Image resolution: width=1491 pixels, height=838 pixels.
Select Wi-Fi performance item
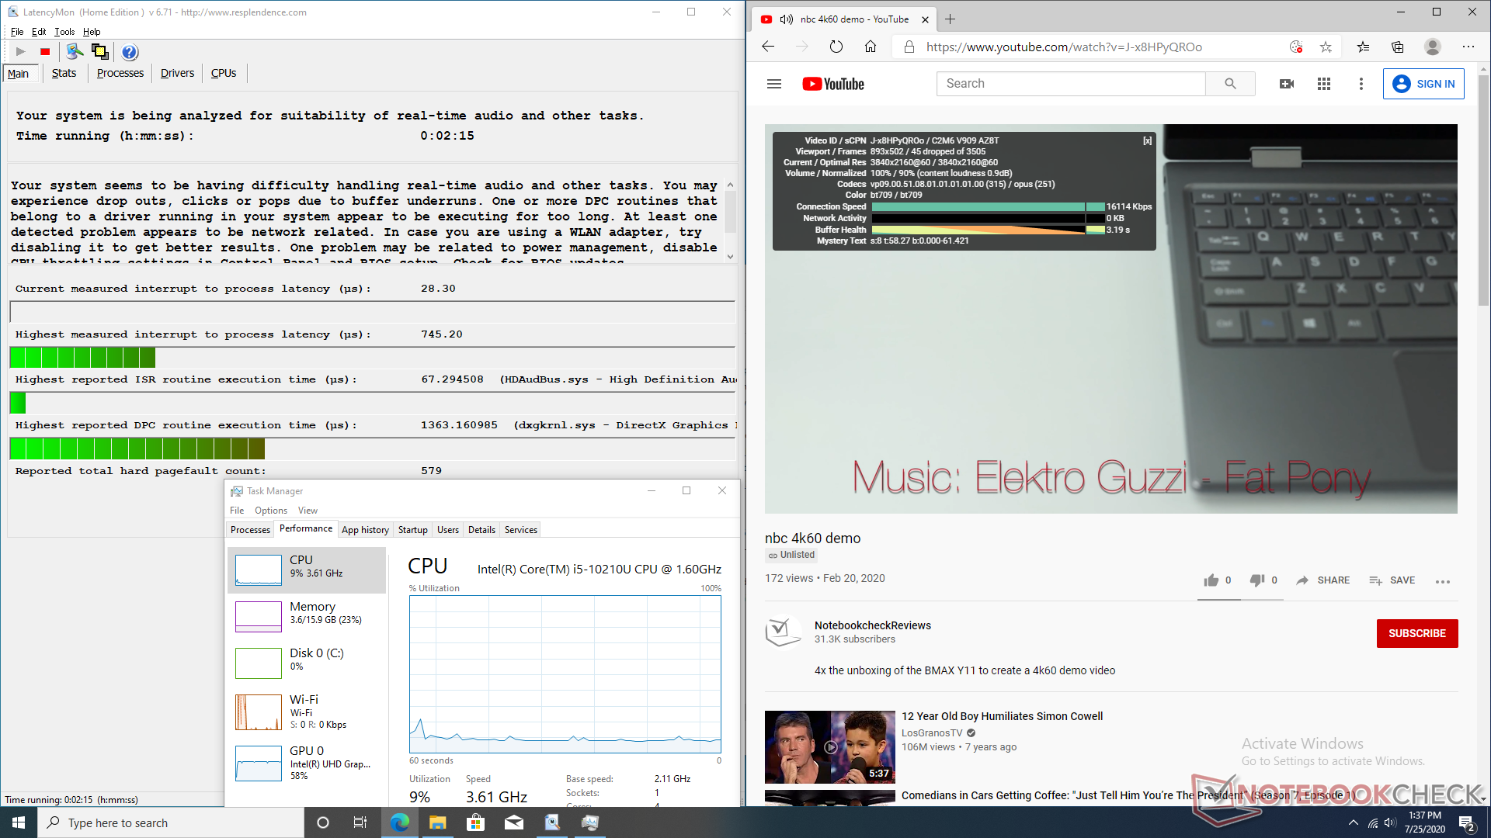(x=308, y=712)
